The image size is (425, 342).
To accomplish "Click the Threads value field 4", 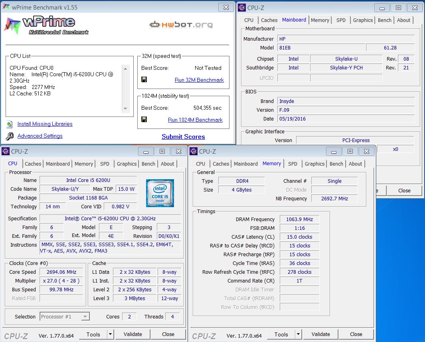I will (172, 316).
